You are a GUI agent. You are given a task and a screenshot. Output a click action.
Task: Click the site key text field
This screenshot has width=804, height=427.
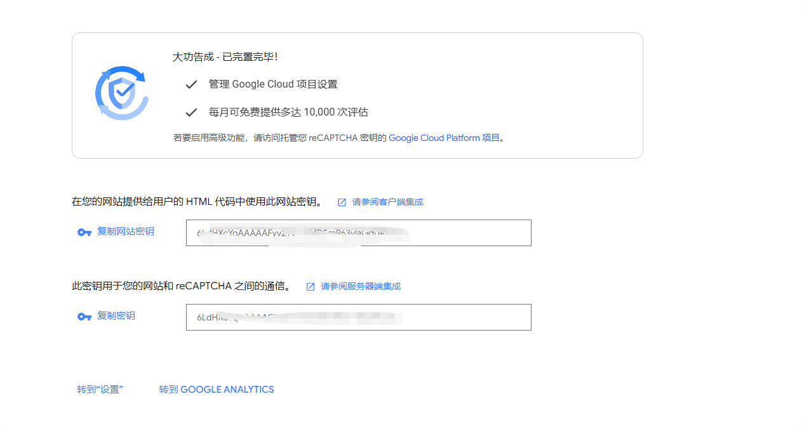point(359,233)
